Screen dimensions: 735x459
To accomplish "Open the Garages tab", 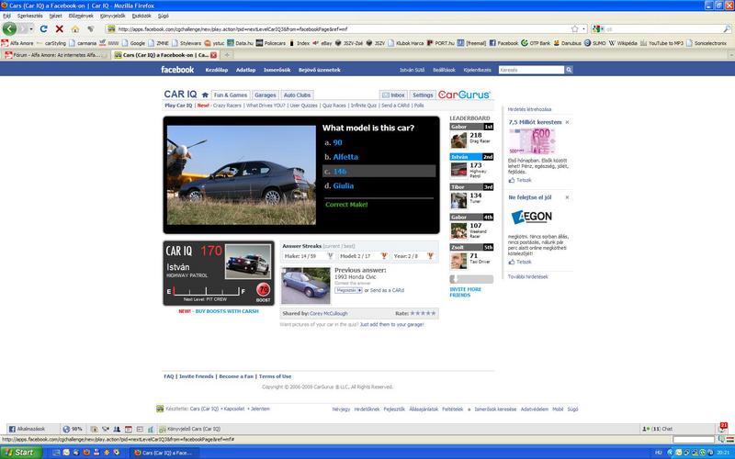I will (x=266, y=95).
